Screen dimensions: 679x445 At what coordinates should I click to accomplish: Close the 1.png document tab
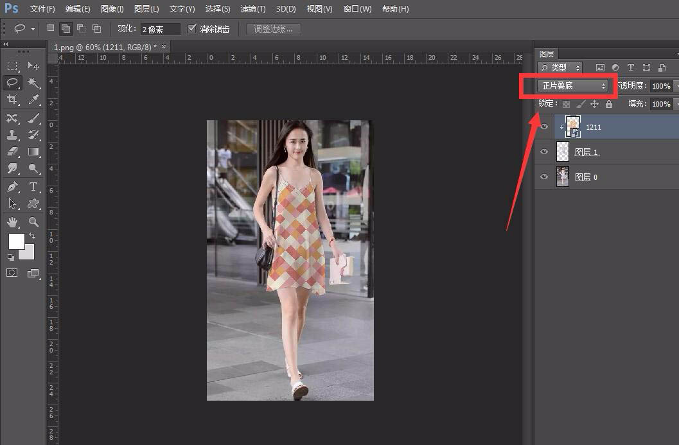(164, 46)
